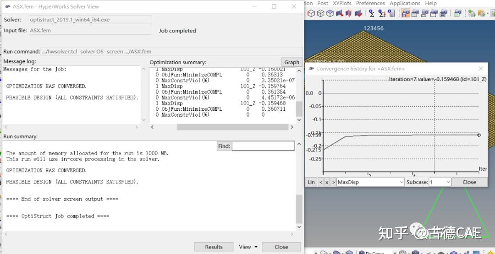Click the highlighted orange window layout icon
The image size is (495, 254).
tap(406, 14)
